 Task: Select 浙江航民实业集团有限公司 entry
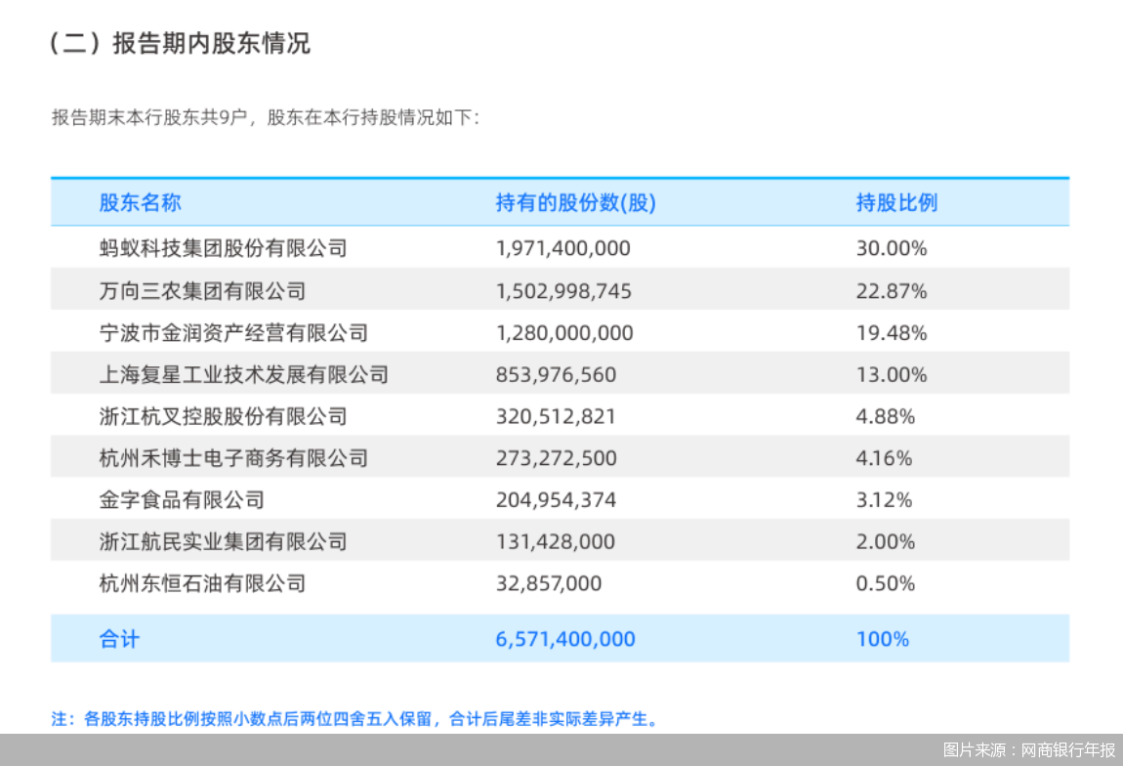(x=221, y=541)
